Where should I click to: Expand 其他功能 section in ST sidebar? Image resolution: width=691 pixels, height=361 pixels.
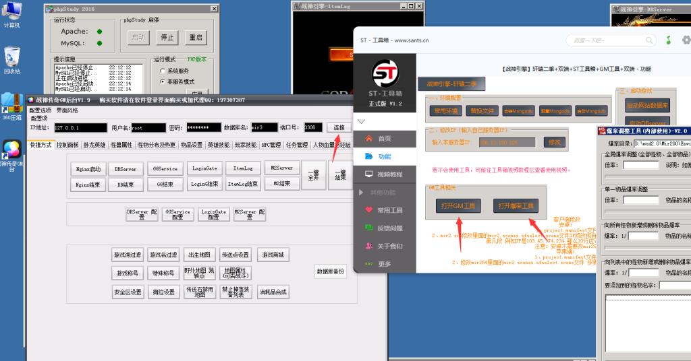(361, 192)
